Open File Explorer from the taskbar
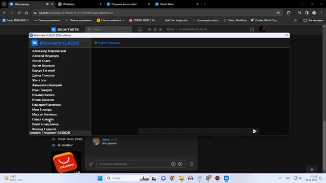The image size is (326, 183). tap(181, 178)
